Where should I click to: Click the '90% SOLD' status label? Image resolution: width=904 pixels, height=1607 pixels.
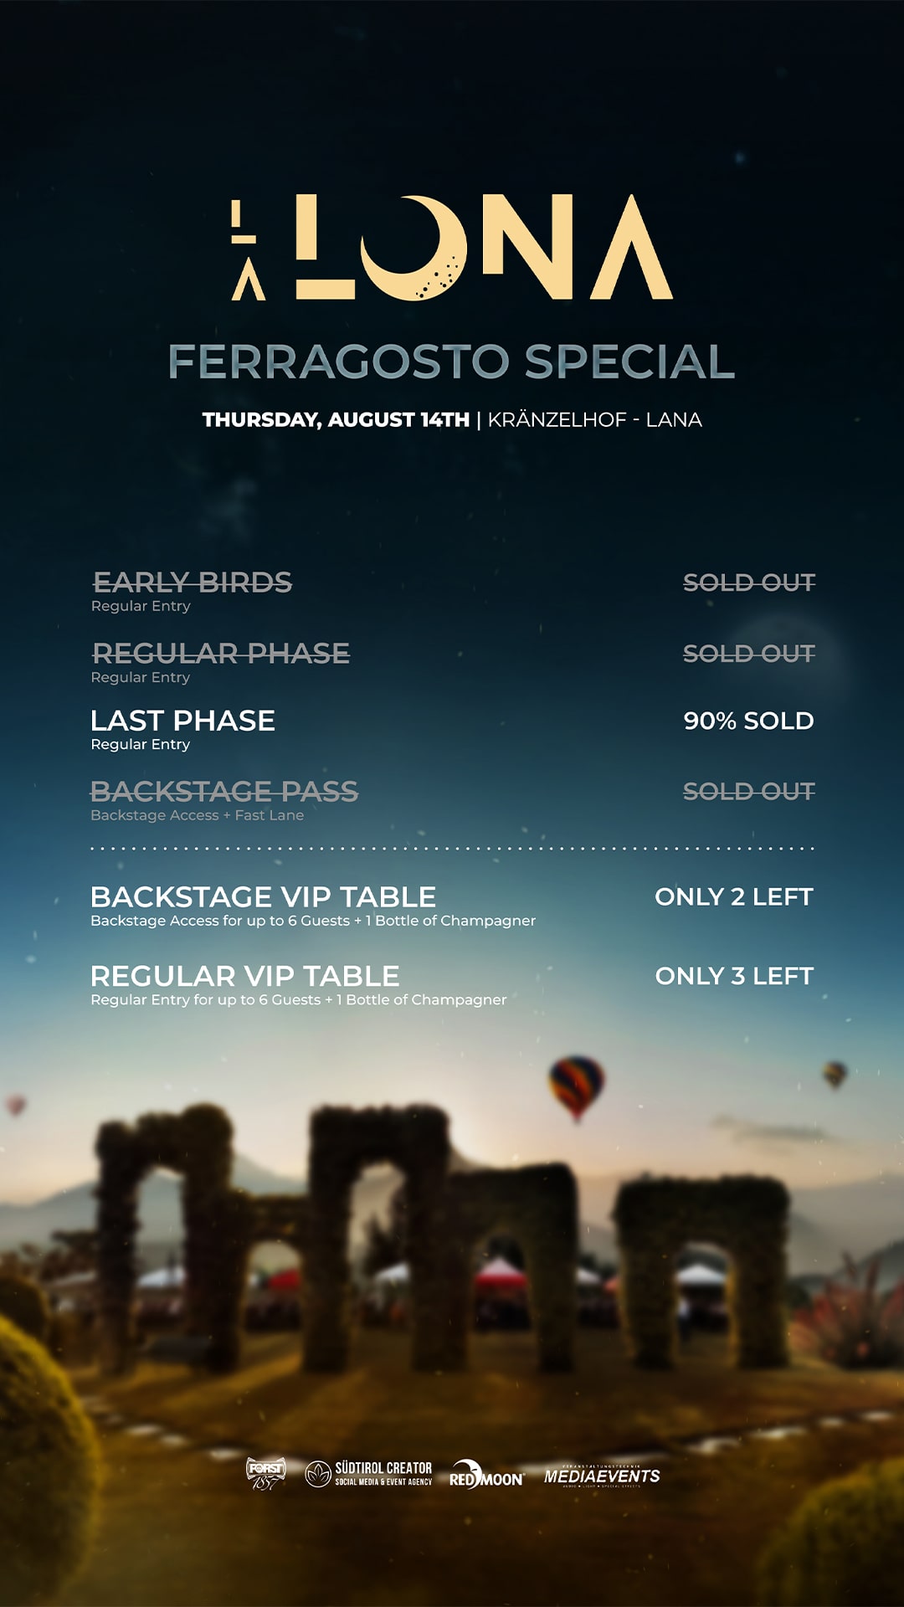(748, 721)
